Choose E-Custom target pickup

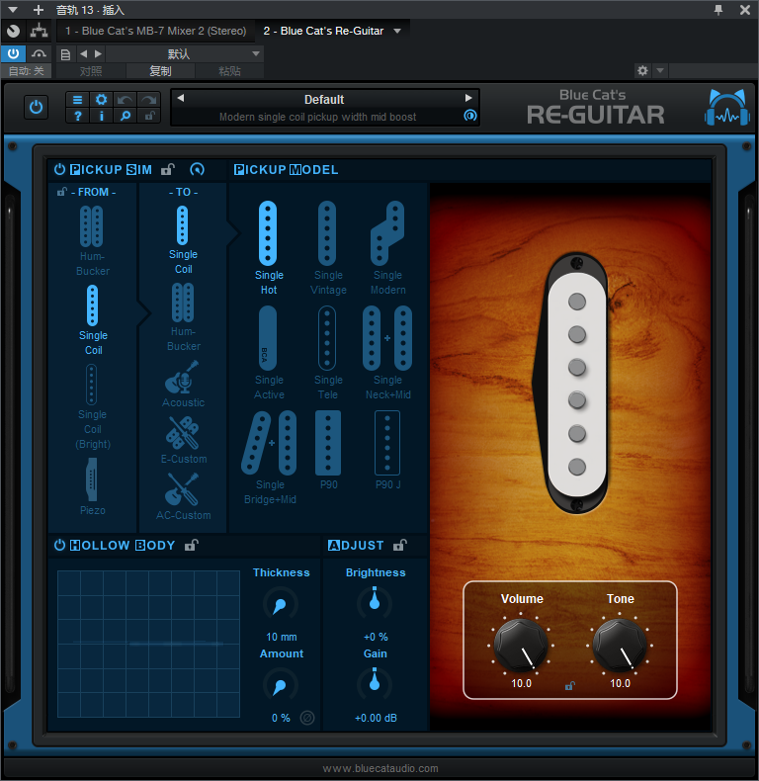(x=183, y=440)
